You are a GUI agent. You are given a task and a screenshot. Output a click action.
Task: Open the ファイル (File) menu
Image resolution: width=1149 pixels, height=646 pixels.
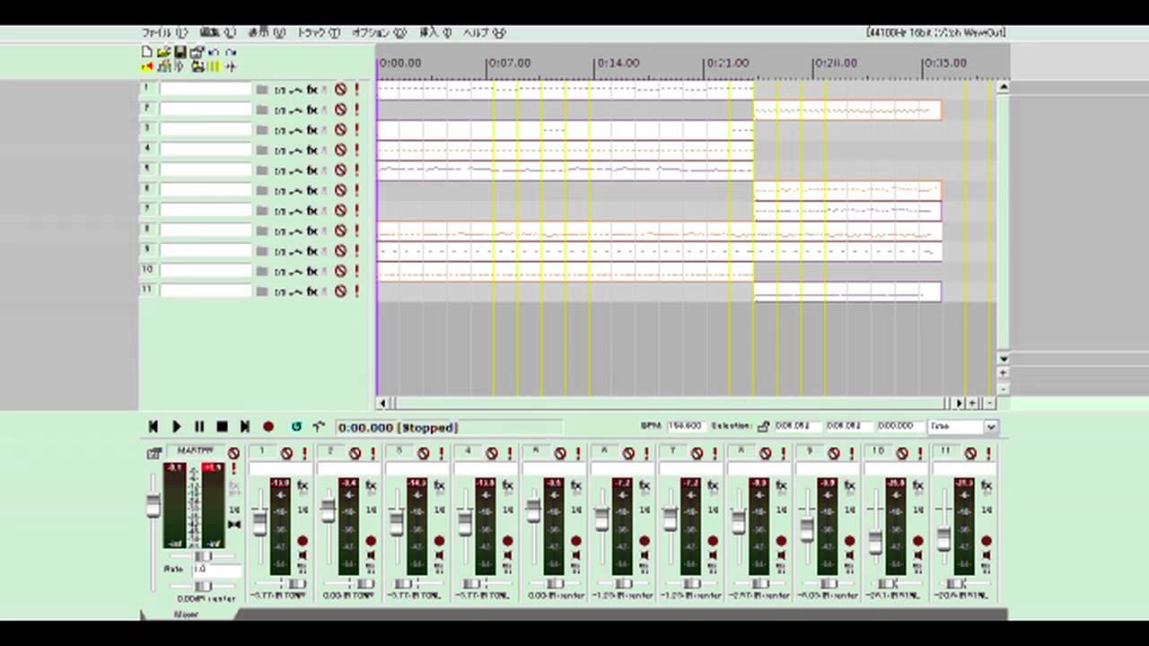tap(164, 33)
